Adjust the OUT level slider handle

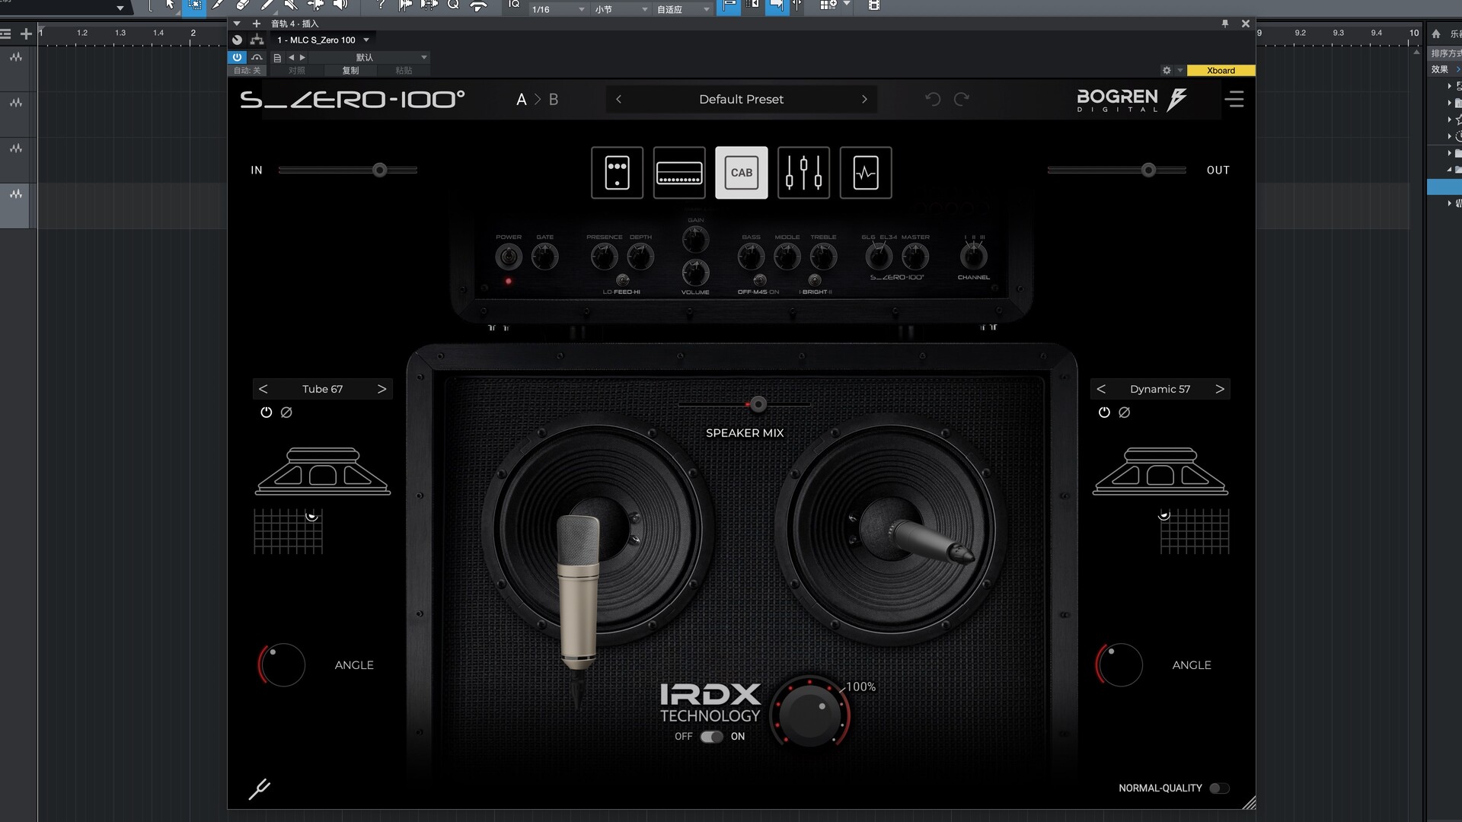tap(1148, 170)
